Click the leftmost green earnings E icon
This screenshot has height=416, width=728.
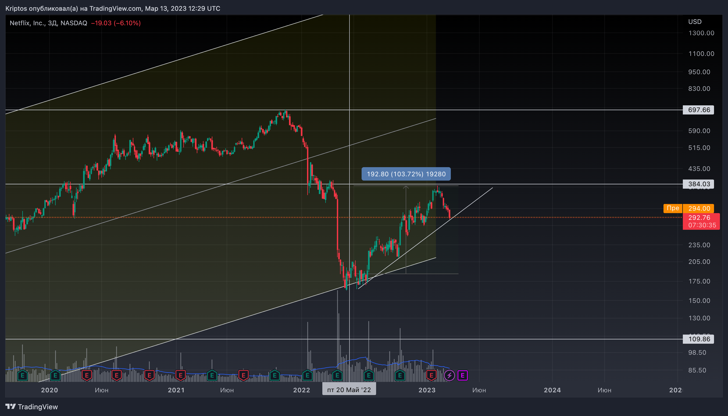coord(23,375)
